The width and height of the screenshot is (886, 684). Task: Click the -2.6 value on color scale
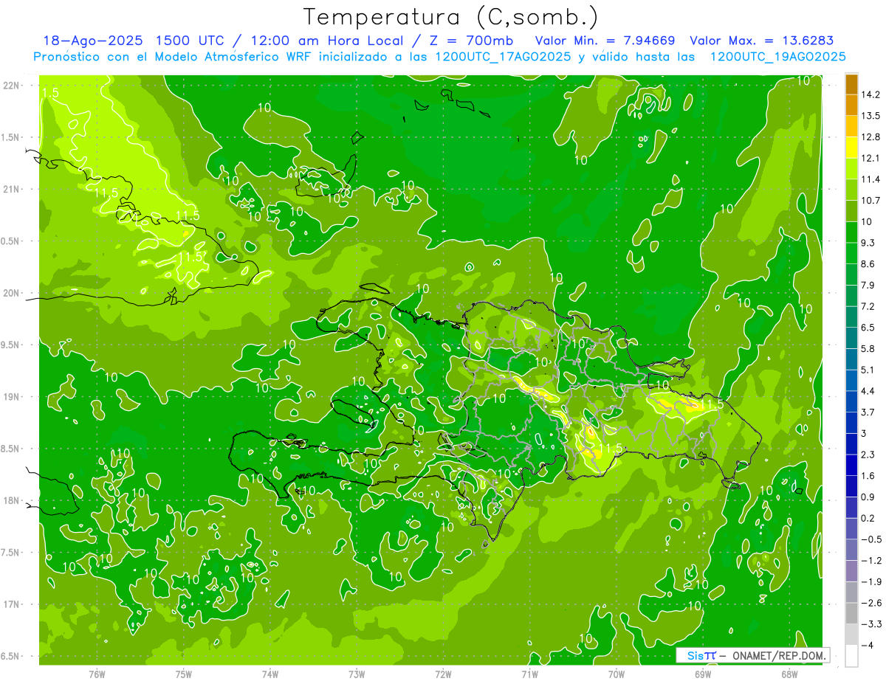tap(870, 603)
